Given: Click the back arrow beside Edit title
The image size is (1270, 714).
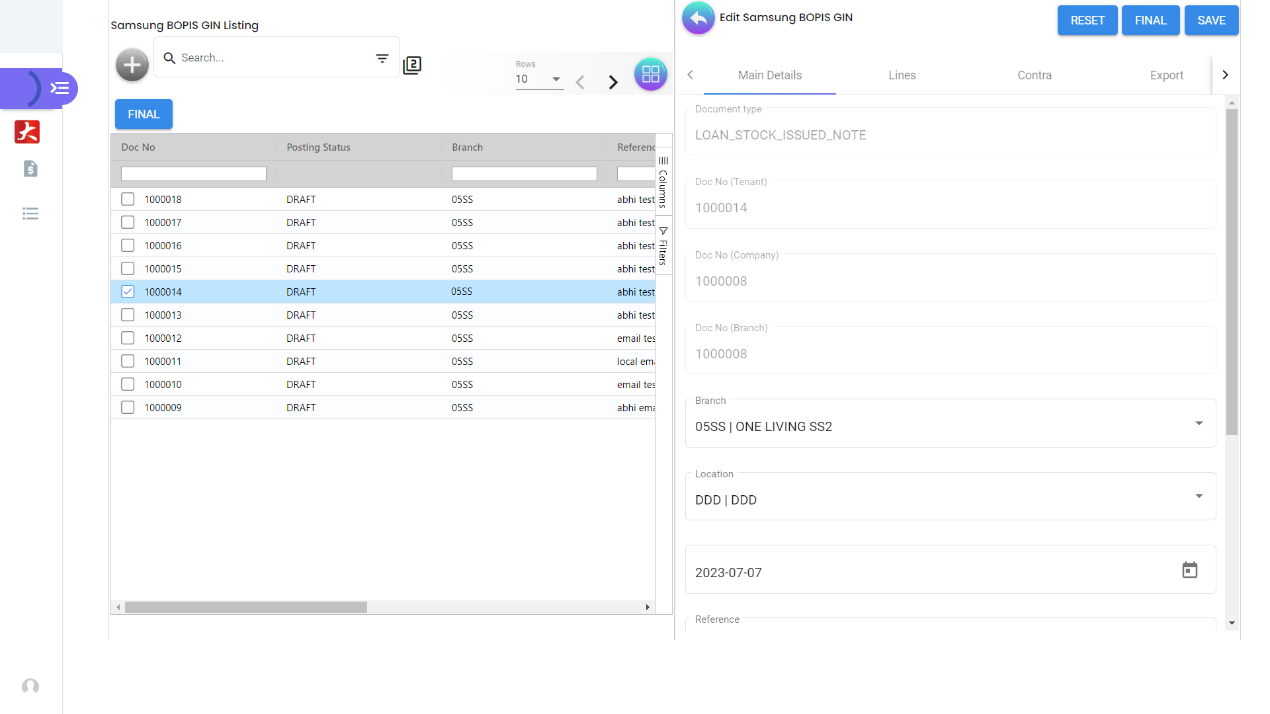Looking at the screenshot, I should tap(698, 18).
